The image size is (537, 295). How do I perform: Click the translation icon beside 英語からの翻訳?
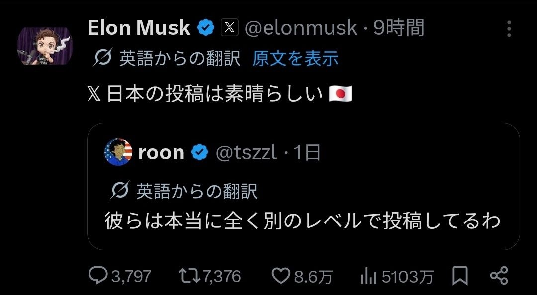tap(103, 59)
